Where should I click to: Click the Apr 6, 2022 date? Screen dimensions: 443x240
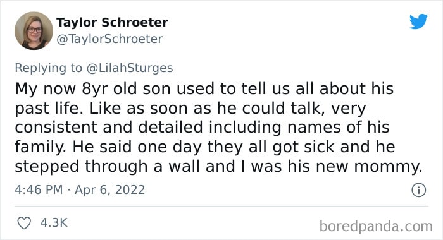point(109,189)
